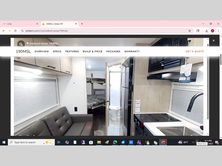Open Task View from the taskbar
The width and height of the screenshot is (222, 166).
click(59, 142)
